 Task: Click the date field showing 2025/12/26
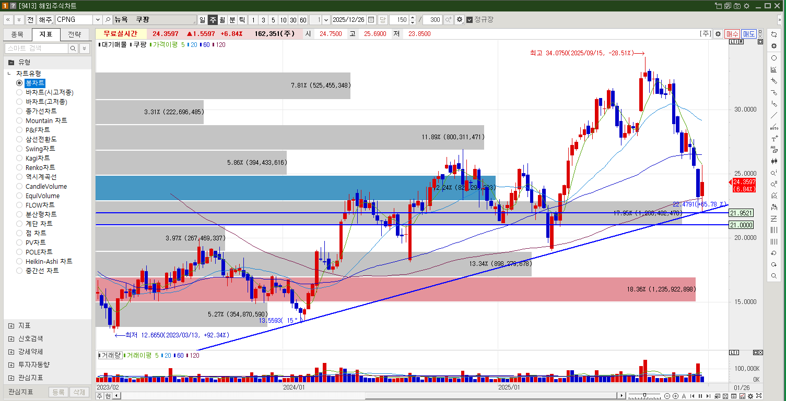click(349, 20)
